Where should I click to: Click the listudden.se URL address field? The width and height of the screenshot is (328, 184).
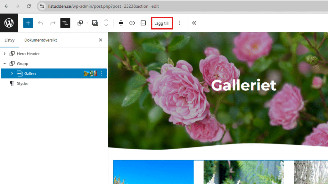[x=103, y=6]
